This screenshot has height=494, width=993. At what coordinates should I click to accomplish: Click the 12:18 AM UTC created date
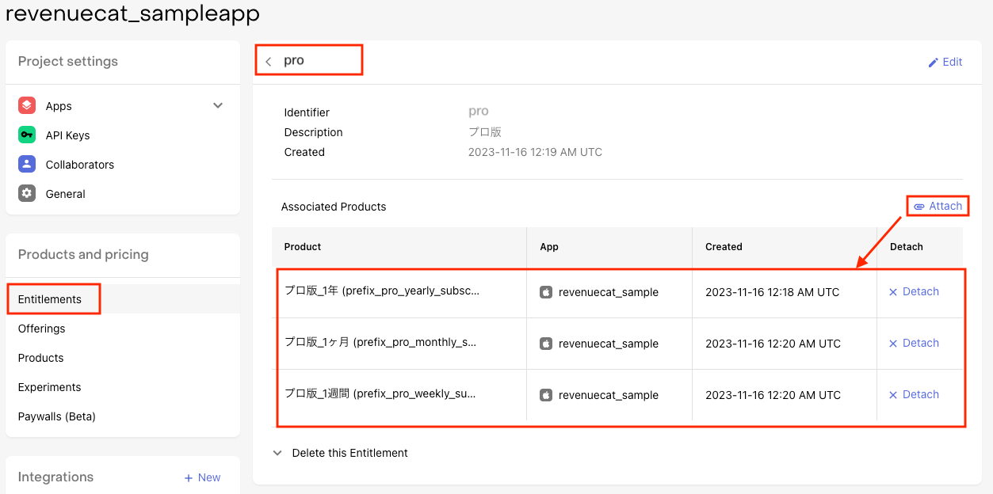[773, 292]
